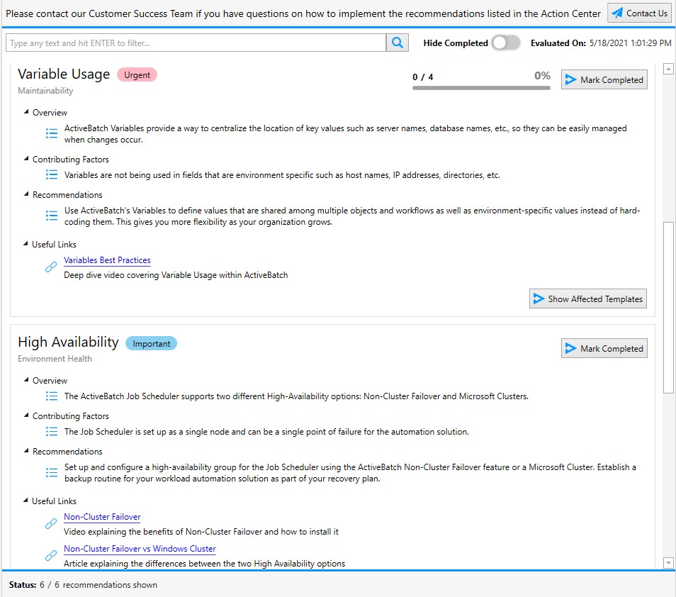The image size is (676, 597).
Task: Click 'Article explaining the differences' description text
Action: [204, 564]
